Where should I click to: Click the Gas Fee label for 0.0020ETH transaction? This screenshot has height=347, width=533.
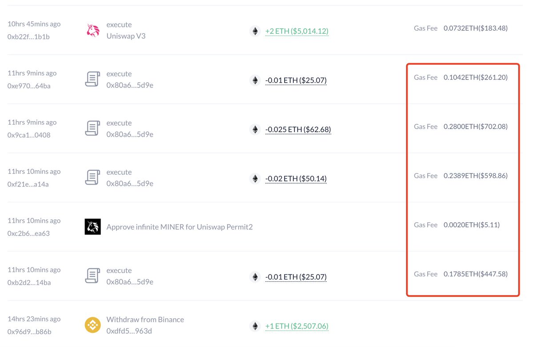[425, 225]
